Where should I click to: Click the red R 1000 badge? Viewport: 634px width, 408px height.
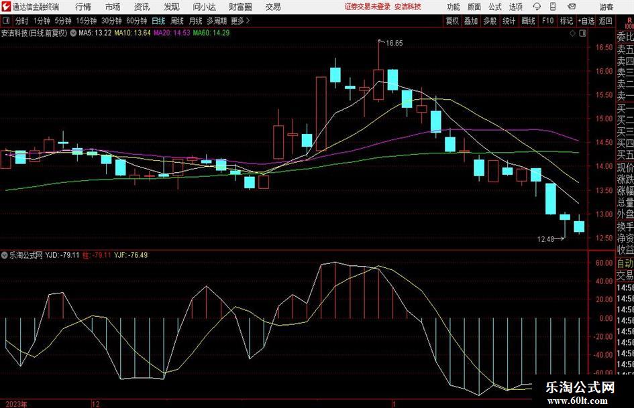click(629, 23)
